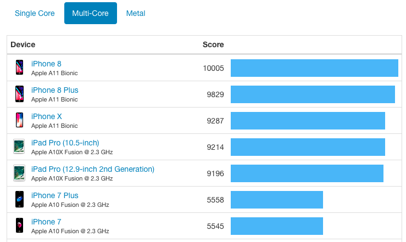Open the iPhone 8 Plus link
Image resolution: width=406 pixels, height=242 pixels.
point(55,90)
